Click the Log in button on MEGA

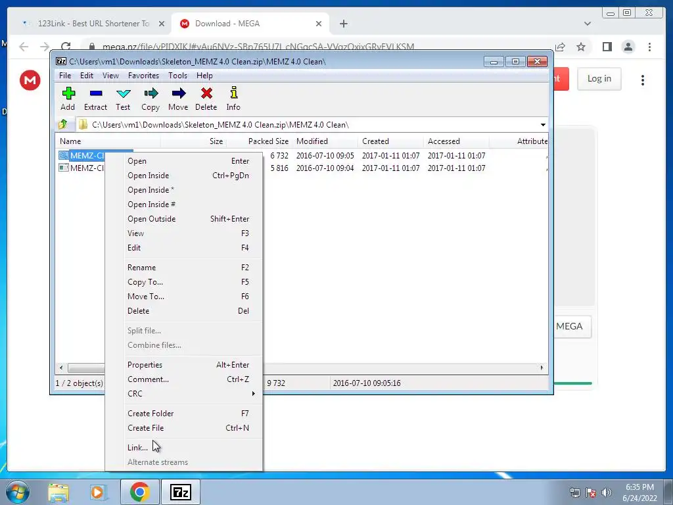[599, 79]
